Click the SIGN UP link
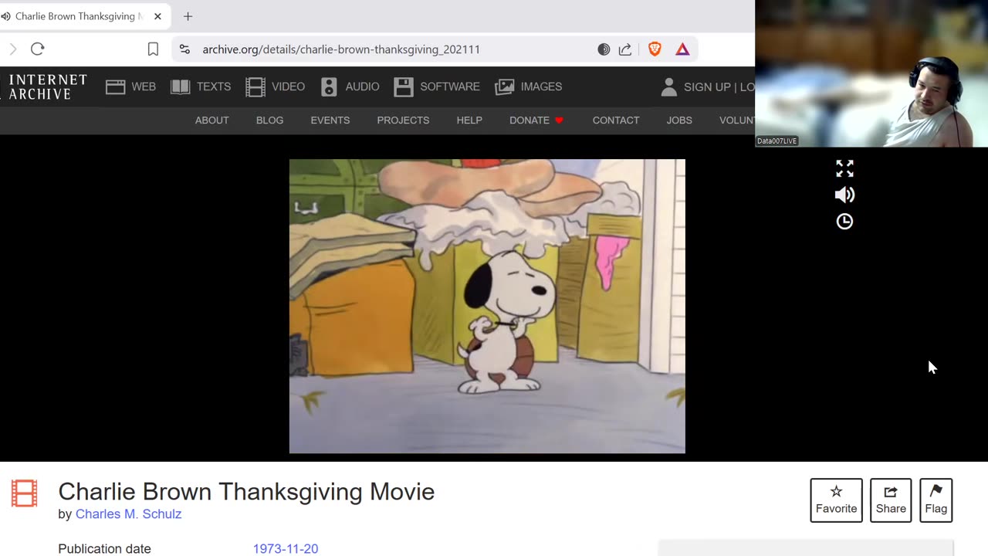Screen dimensions: 988x556 click(x=707, y=87)
